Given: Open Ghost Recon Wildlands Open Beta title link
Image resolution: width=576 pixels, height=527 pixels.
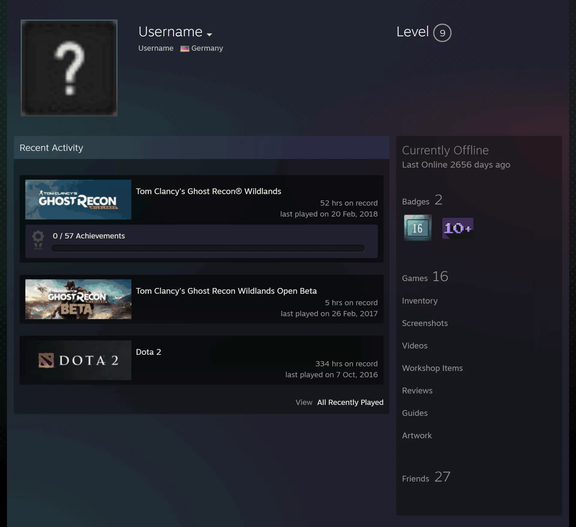Looking at the screenshot, I should pos(226,291).
